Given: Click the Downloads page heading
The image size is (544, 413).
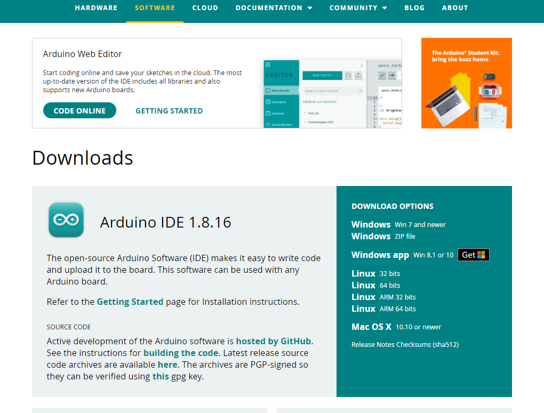Looking at the screenshot, I should point(83,158).
